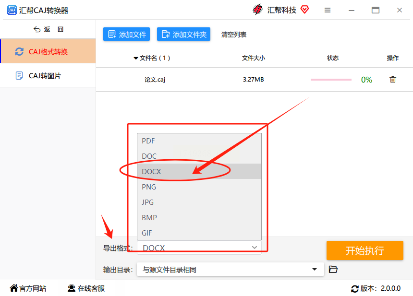
Task: Click the 在线客服 headset icon
Action: (x=72, y=288)
